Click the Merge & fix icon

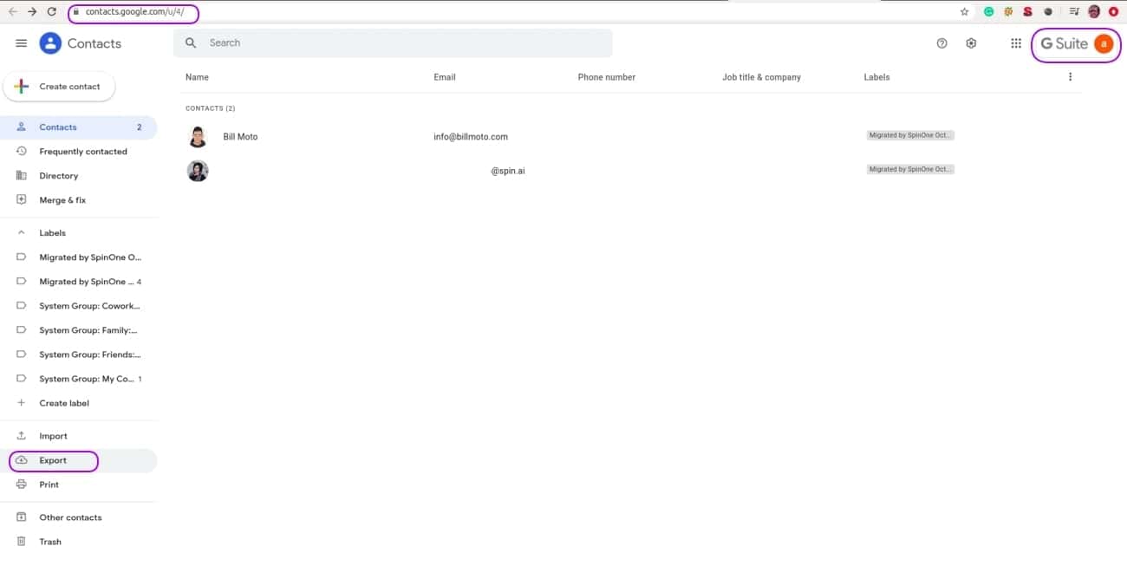tap(21, 199)
